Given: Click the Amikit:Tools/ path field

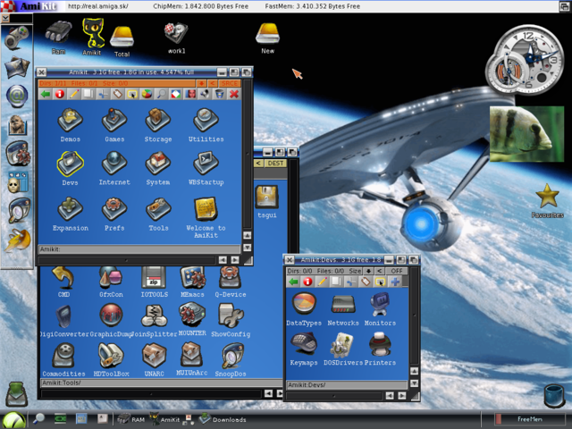Looking at the screenshot, I should point(161,383).
